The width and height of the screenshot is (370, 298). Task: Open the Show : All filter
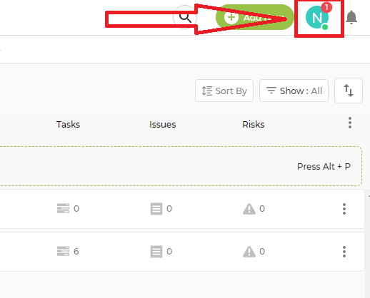[x=294, y=91]
